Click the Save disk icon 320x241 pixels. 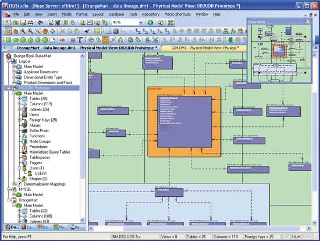point(23,23)
